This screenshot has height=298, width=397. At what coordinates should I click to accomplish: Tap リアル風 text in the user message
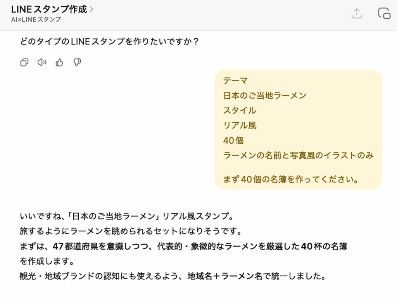(x=240, y=125)
